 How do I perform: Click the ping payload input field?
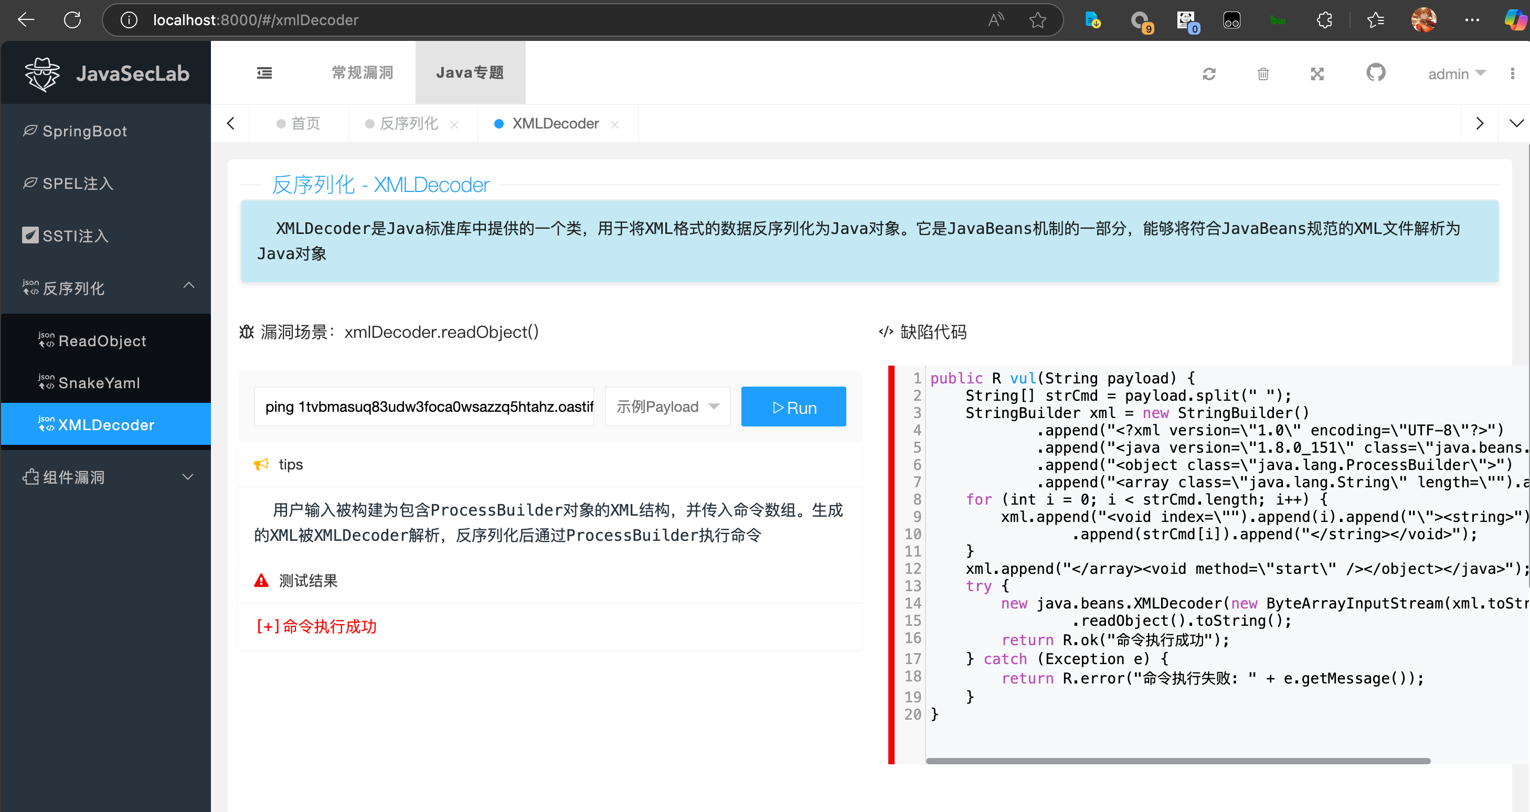[x=424, y=407]
